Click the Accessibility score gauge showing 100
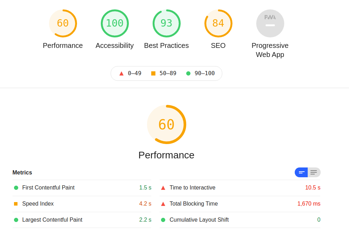The height and width of the screenshot is (229, 349). [x=114, y=23]
